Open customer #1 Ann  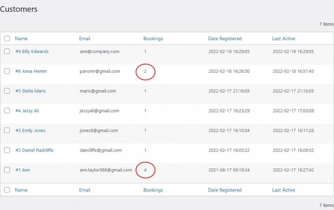pyautogui.click(x=23, y=170)
